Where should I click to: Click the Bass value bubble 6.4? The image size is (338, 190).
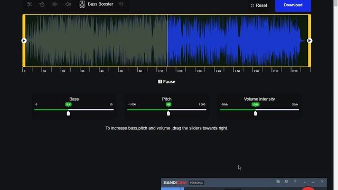(x=68, y=104)
